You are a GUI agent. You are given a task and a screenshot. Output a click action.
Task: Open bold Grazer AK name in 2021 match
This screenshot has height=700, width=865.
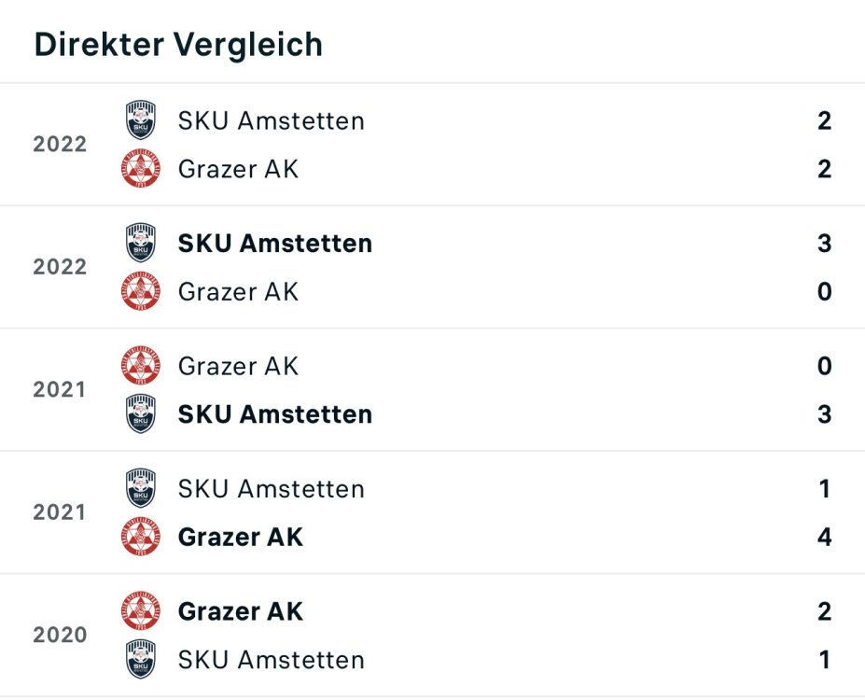[240, 538]
